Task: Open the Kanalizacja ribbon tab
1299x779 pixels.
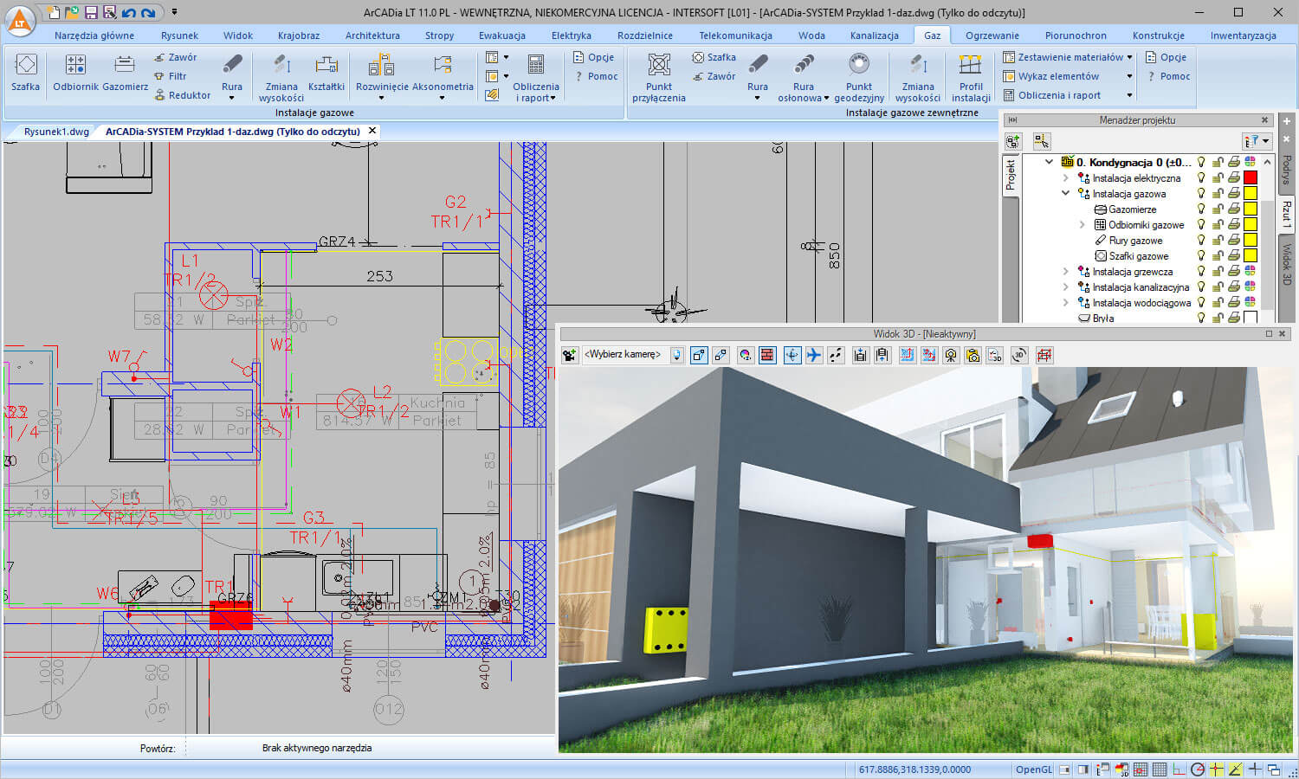Action: 875,35
